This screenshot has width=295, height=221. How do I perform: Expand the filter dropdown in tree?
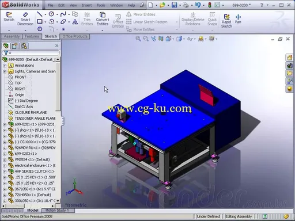tap(10, 53)
